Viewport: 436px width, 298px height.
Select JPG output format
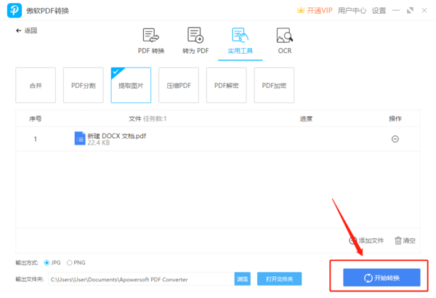[x=52, y=262]
